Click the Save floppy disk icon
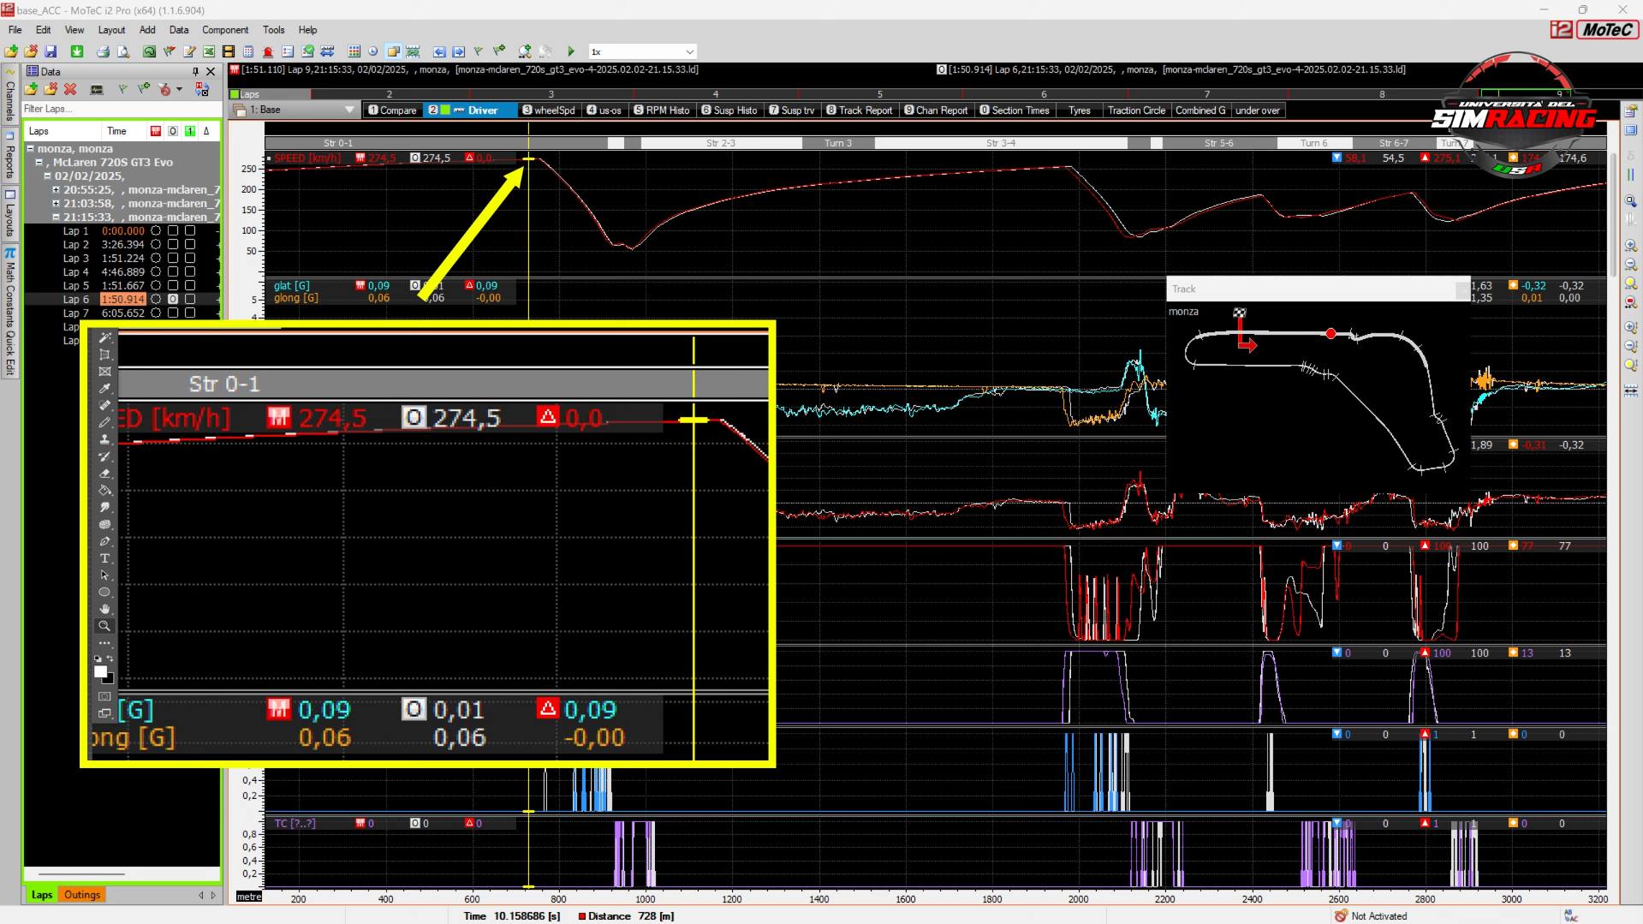This screenshot has height=924, width=1643. point(51,51)
